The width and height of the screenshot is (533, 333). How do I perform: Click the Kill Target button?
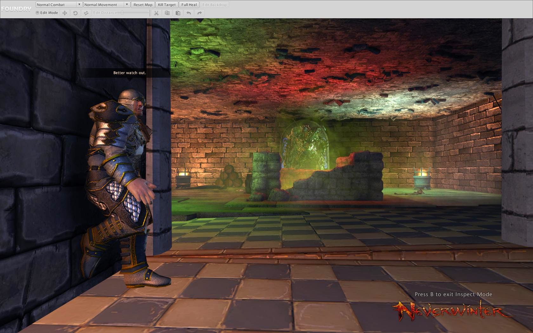point(167,4)
